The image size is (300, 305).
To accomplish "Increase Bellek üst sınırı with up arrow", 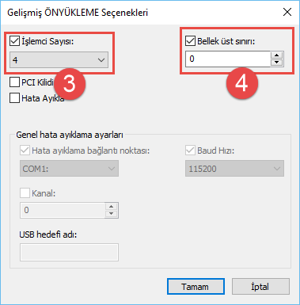I will click(x=276, y=55).
